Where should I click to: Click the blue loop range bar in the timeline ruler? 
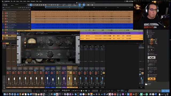tap(64, 7)
